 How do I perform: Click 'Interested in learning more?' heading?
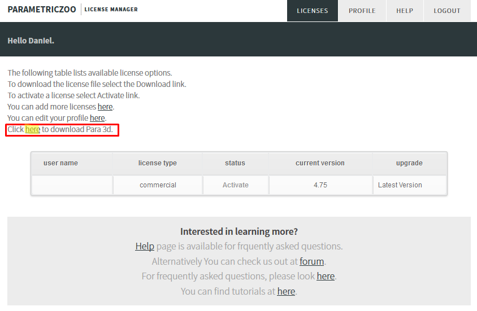click(x=239, y=232)
